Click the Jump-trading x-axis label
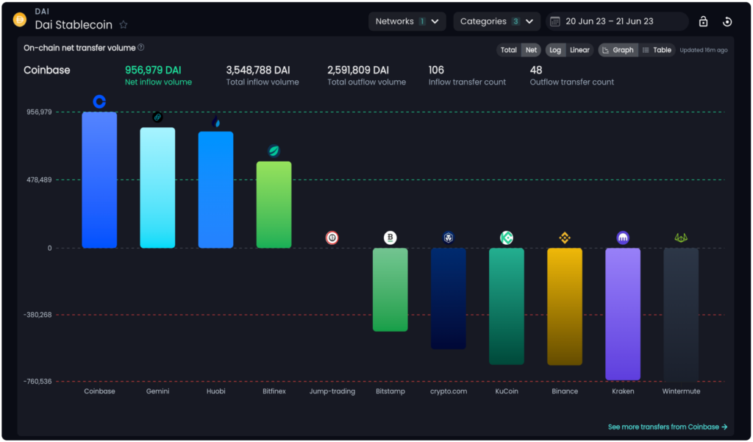The width and height of the screenshot is (753, 442). coord(332,391)
